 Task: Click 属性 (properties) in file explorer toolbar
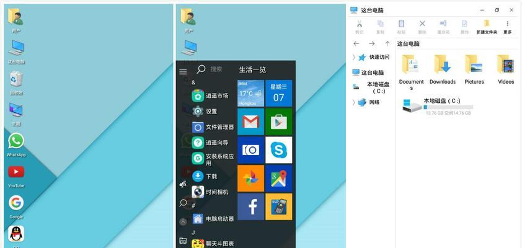click(464, 27)
